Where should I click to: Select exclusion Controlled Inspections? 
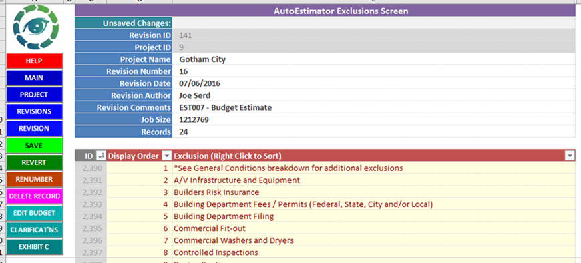point(373,252)
